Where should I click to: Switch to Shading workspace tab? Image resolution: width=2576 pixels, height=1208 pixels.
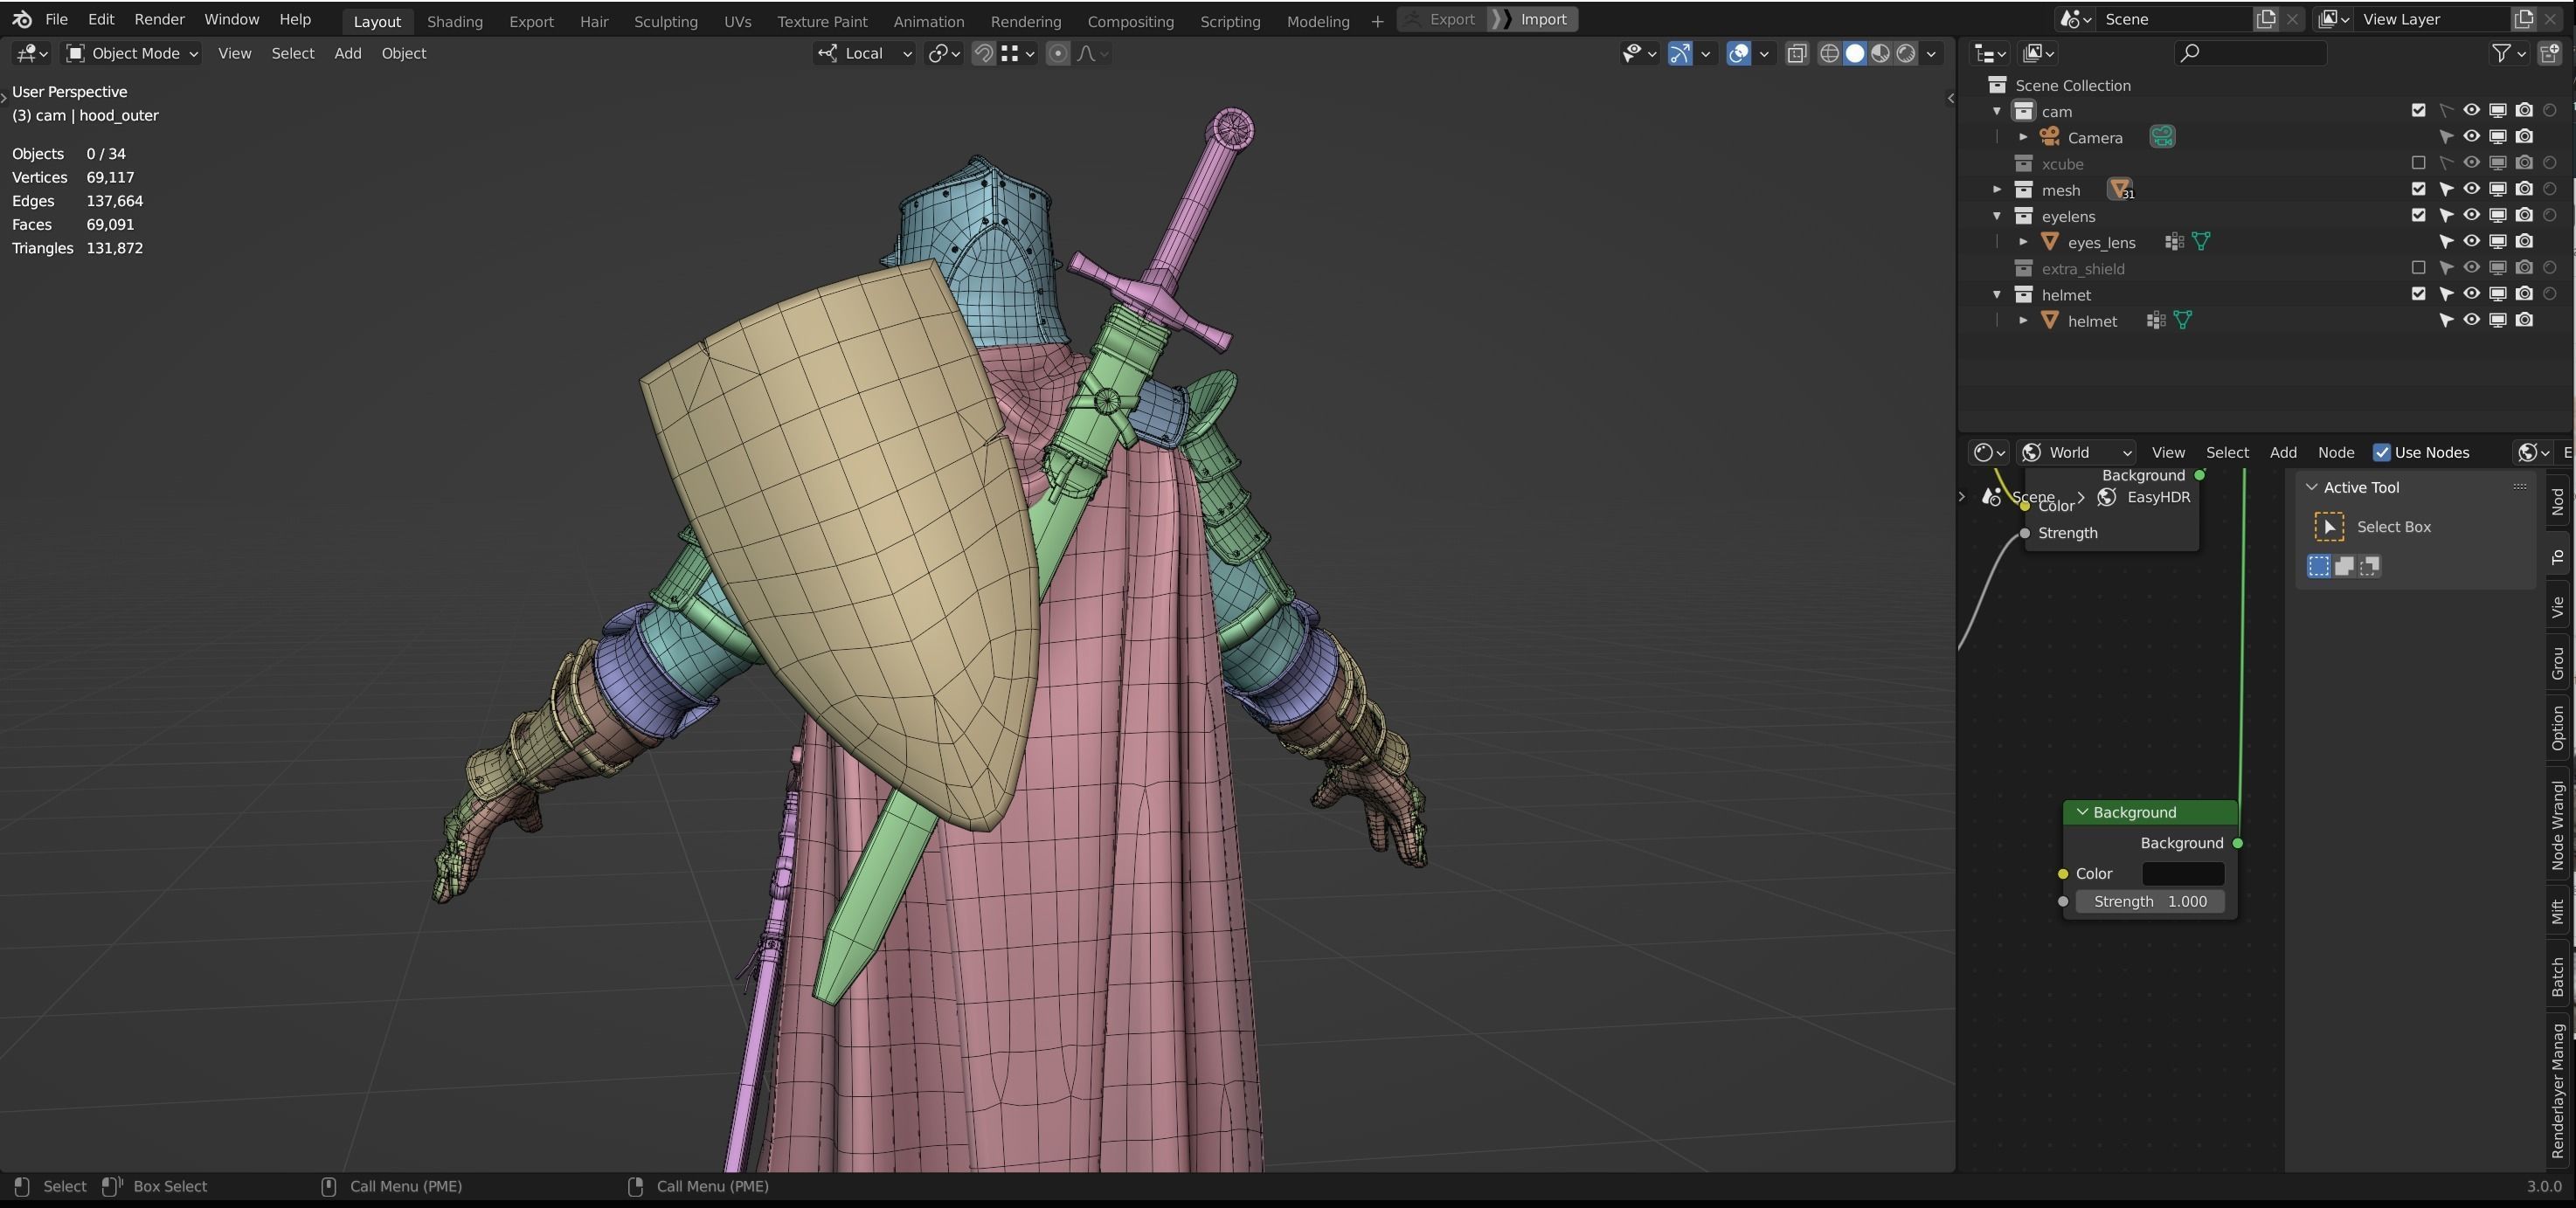click(454, 21)
